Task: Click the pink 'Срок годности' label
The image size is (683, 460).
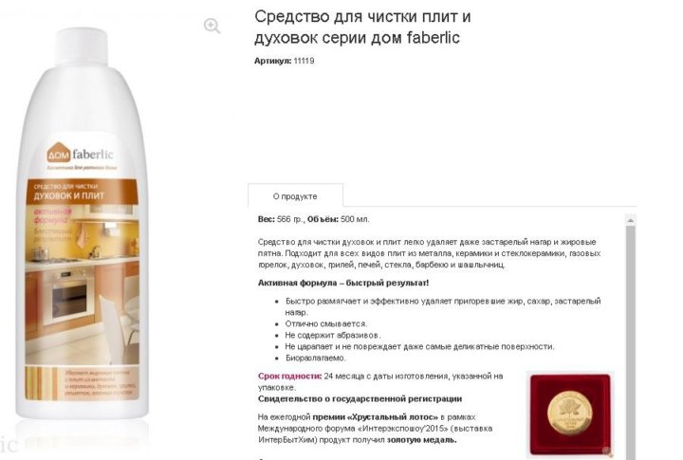Action: tap(289, 376)
